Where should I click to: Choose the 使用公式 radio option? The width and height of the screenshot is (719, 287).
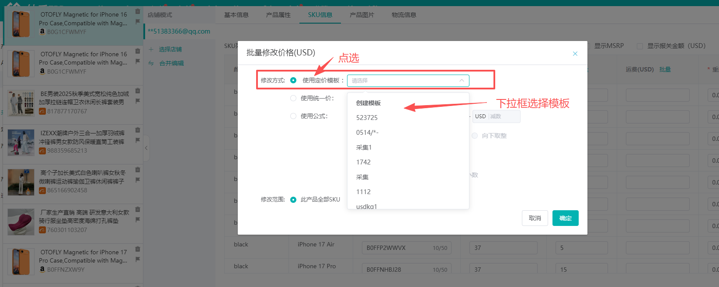[x=293, y=116]
